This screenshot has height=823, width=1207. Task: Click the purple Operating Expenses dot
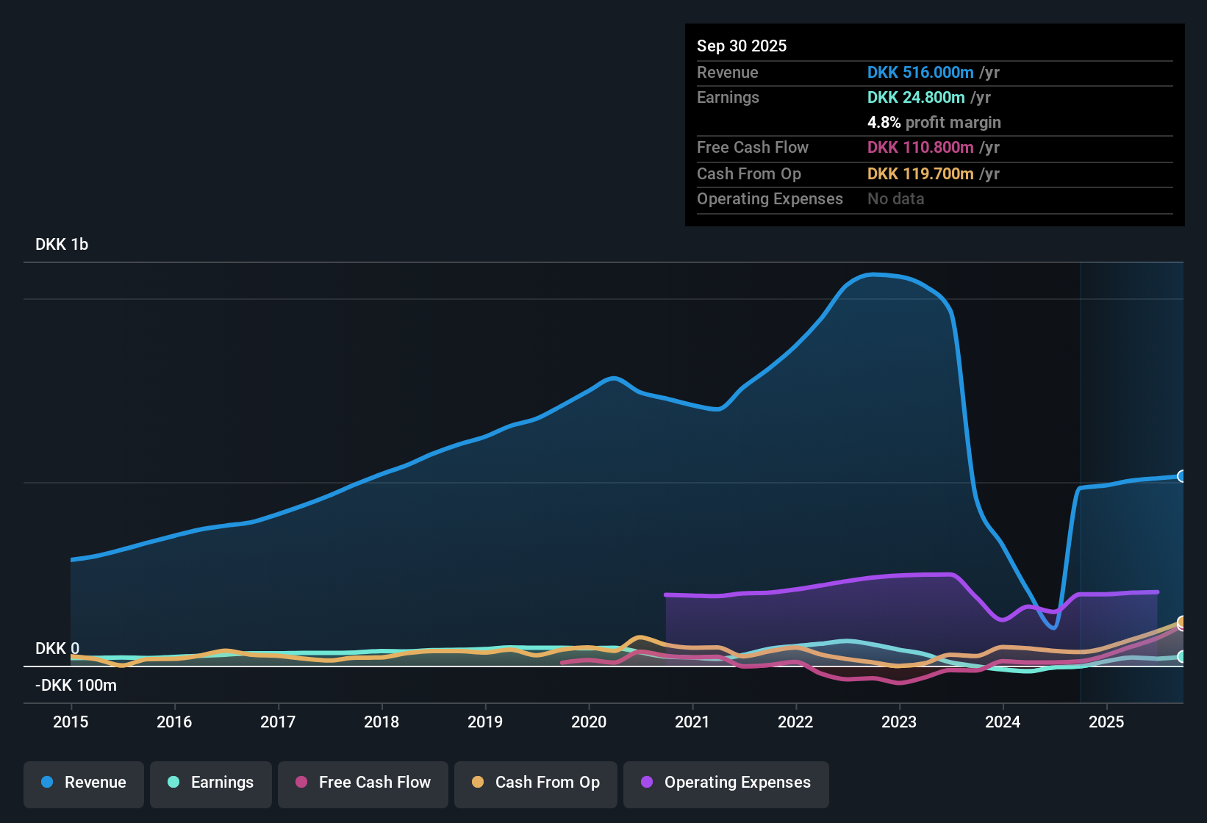click(x=646, y=783)
